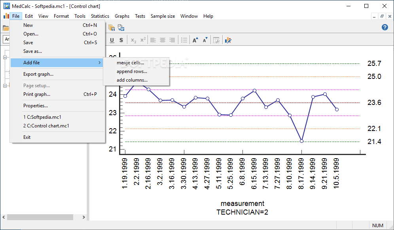
Task: Click the measurement axis title
Action: coord(242,204)
